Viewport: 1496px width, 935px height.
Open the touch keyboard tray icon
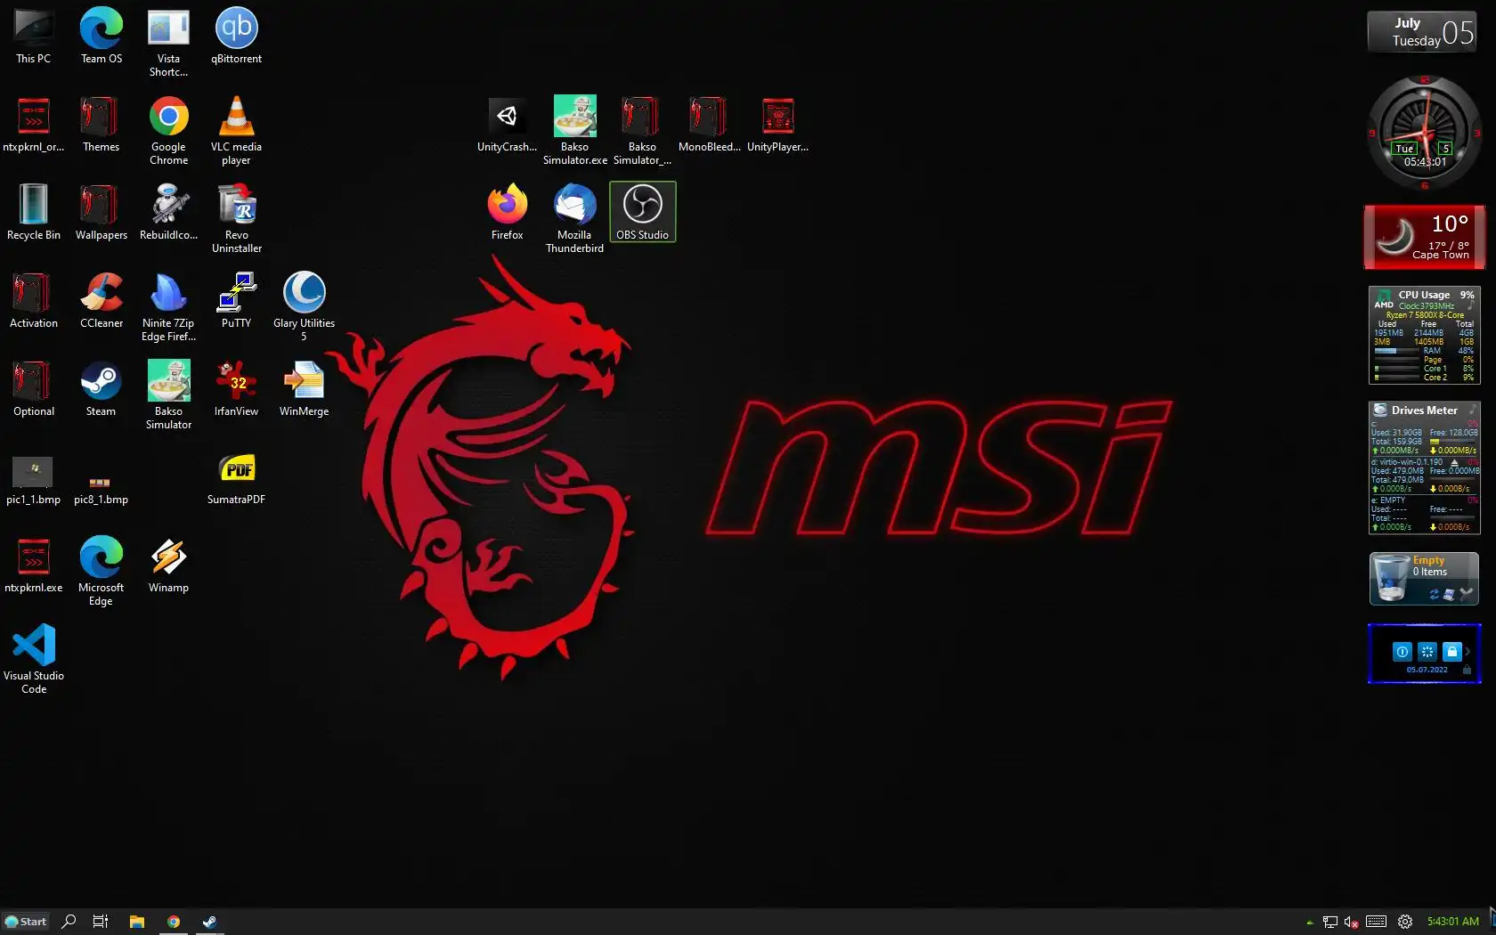coord(1376,922)
